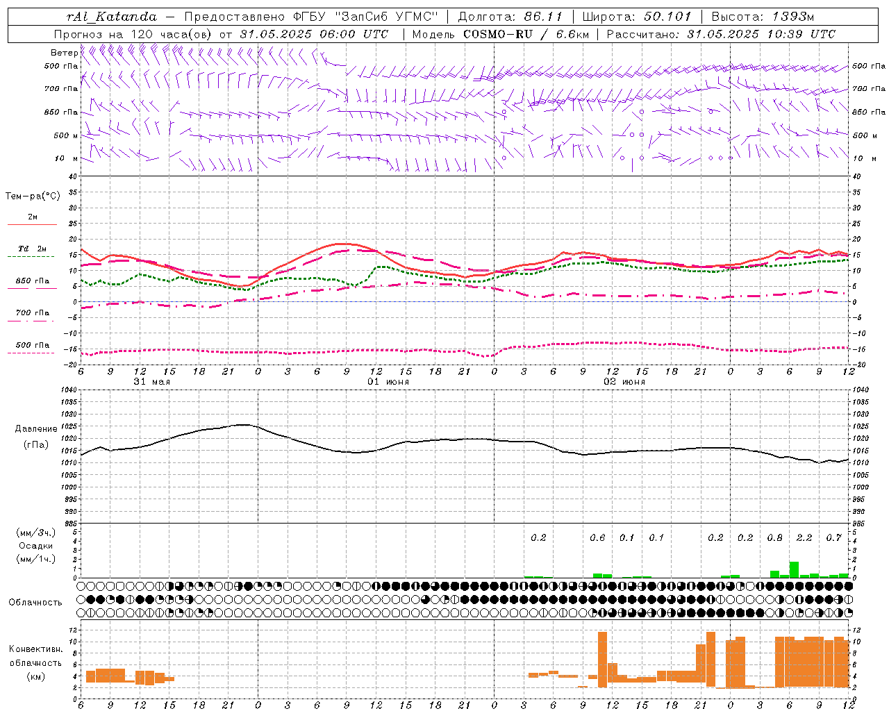Screen dimensions: 889x711
Task: Click the 500 гПа temperature legend entry
Action: tap(33, 345)
